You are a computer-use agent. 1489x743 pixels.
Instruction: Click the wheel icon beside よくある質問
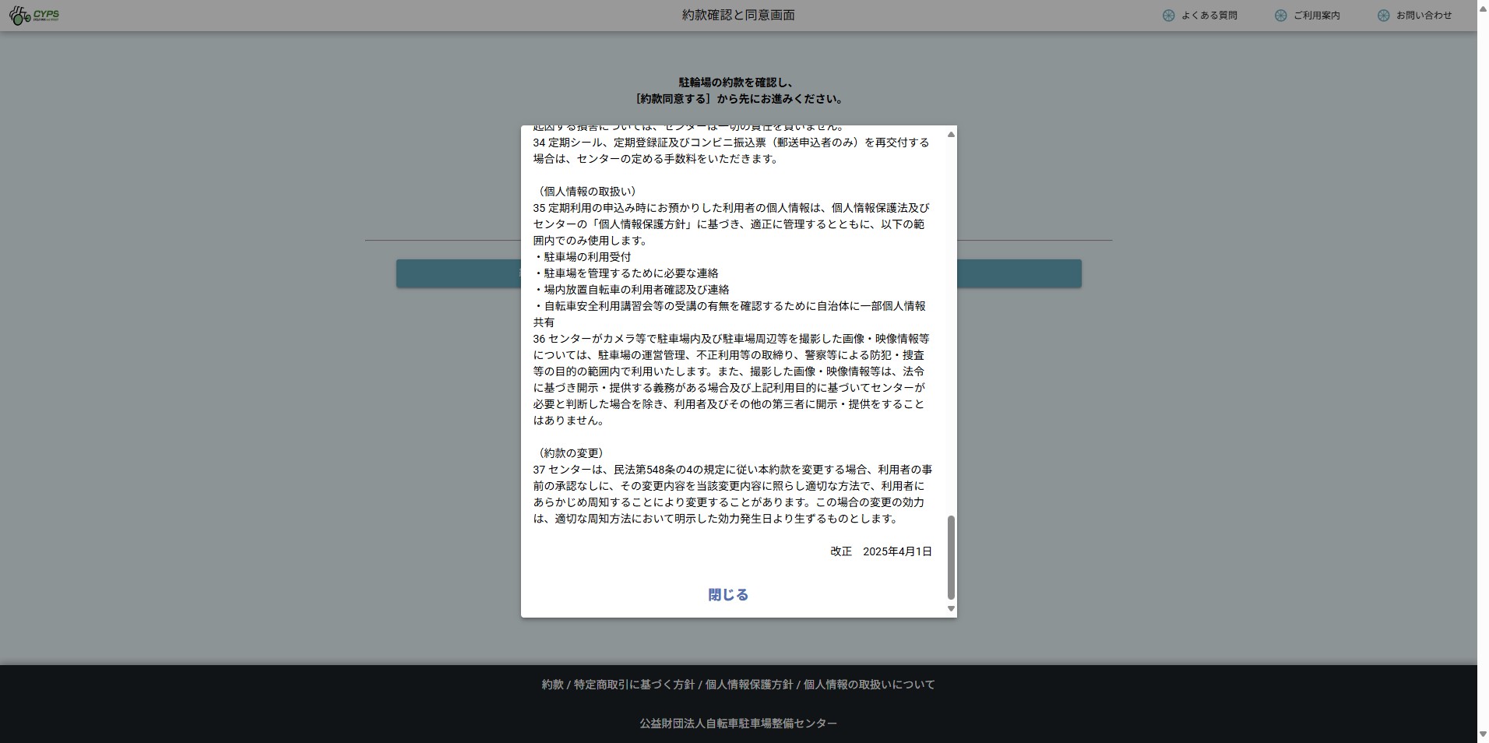pos(1168,16)
